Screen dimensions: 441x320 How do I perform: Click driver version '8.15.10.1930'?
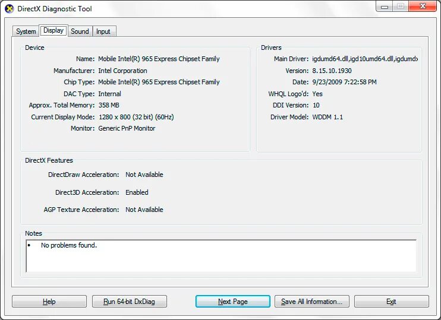coord(332,71)
